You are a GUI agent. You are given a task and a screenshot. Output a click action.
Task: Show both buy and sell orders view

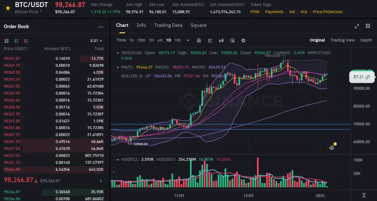[x=7, y=41]
